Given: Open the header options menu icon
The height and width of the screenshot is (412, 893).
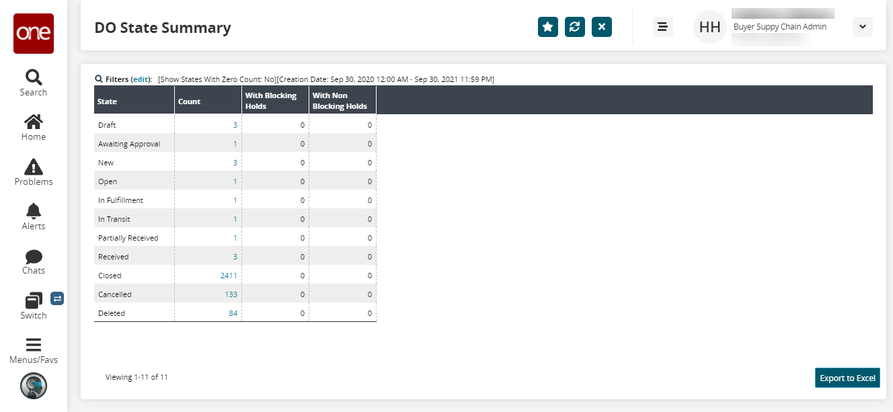Looking at the screenshot, I should click(x=662, y=27).
